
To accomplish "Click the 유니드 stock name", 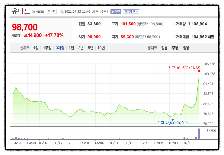I will [21, 11].
